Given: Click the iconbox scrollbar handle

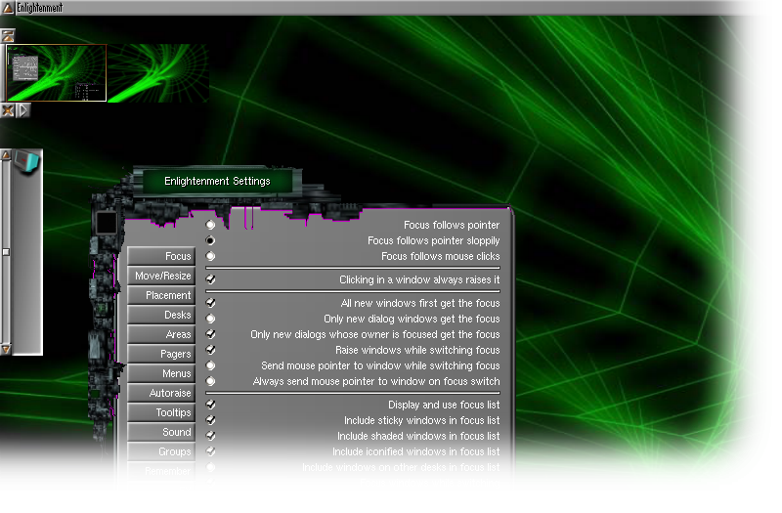Looking at the screenshot, I should pos(6,252).
